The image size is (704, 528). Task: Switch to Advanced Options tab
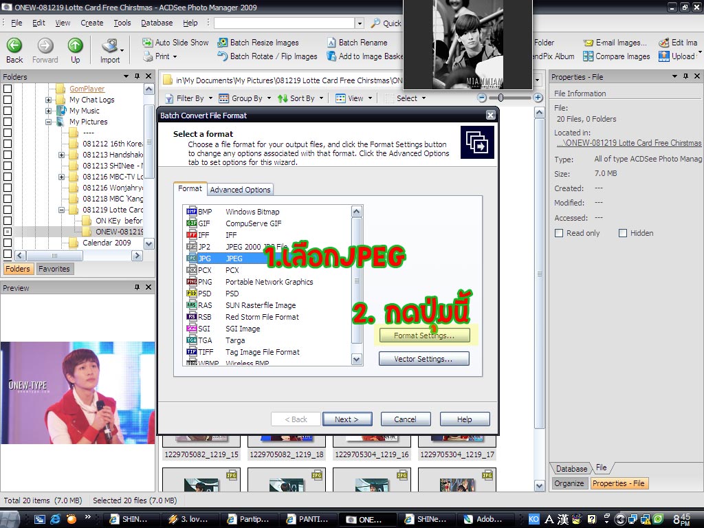pyautogui.click(x=240, y=190)
